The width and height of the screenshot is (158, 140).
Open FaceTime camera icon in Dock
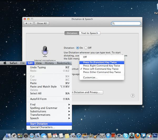point(120,136)
